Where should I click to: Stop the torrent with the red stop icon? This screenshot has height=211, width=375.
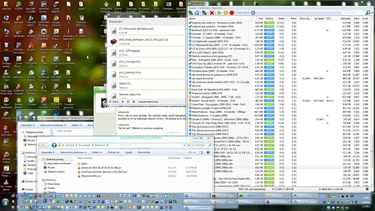pyautogui.click(x=232, y=13)
